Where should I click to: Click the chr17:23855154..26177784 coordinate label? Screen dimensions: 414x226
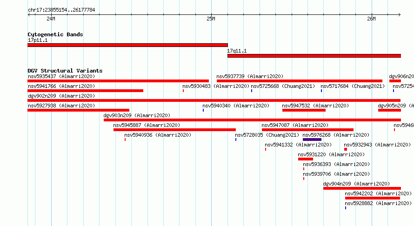coord(61,10)
